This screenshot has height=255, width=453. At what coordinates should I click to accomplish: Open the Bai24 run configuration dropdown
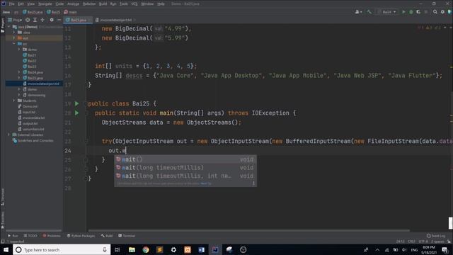pyautogui.click(x=387, y=12)
